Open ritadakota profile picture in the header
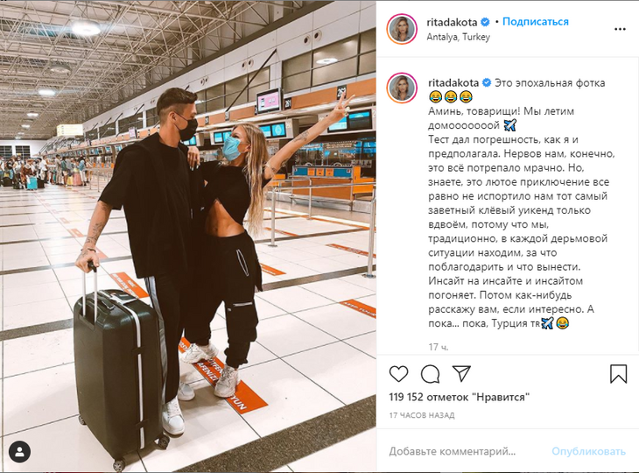Screen dimensions: 639x473 pos(402,29)
